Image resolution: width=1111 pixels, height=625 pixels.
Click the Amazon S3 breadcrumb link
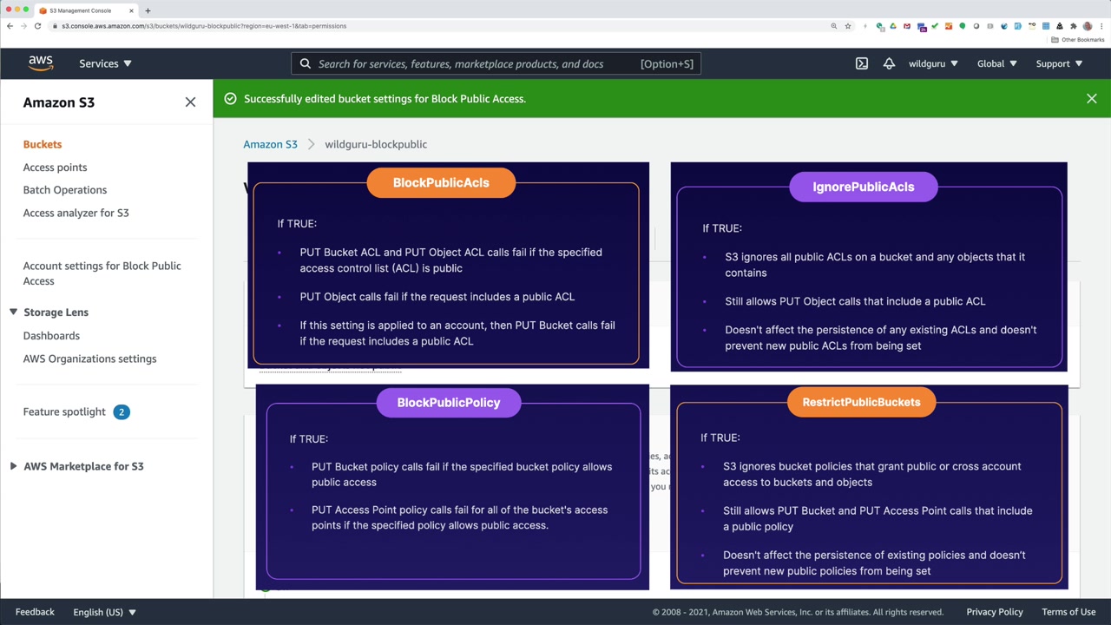tap(270, 144)
